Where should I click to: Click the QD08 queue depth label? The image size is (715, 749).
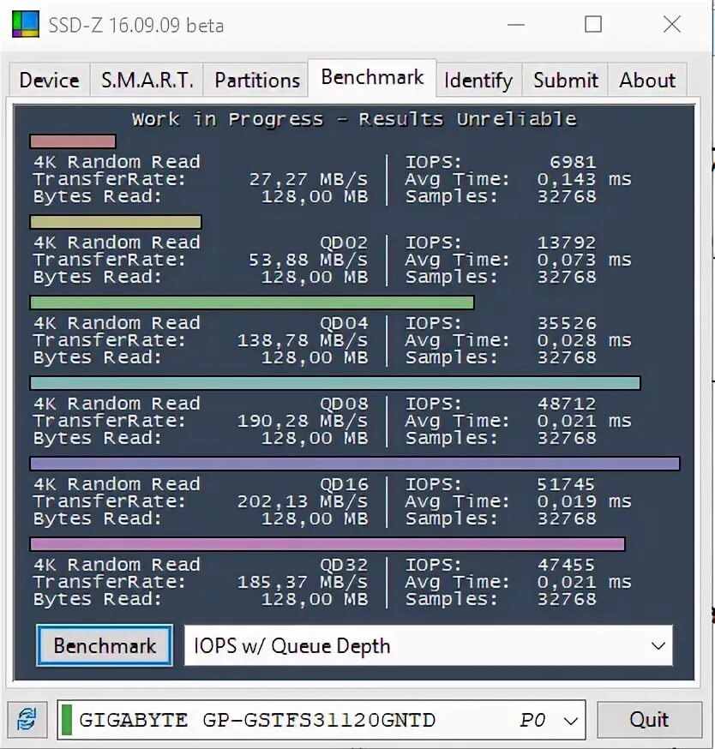pos(344,404)
